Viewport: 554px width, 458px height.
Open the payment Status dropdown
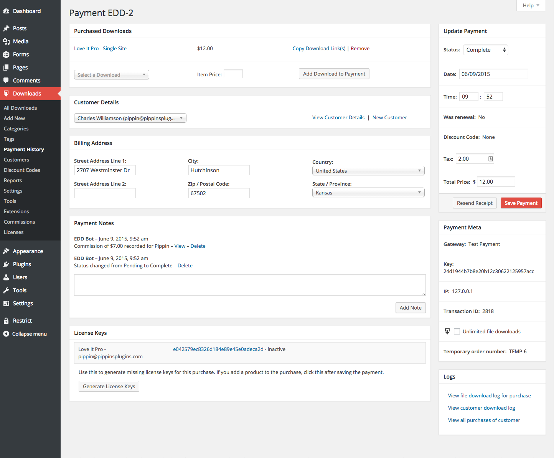(485, 50)
